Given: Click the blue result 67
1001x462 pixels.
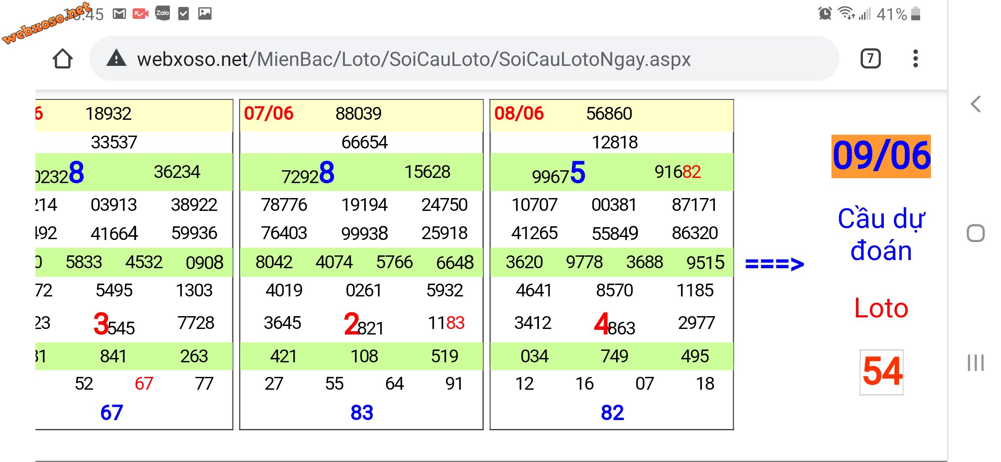Looking at the screenshot, I should 112,413.
